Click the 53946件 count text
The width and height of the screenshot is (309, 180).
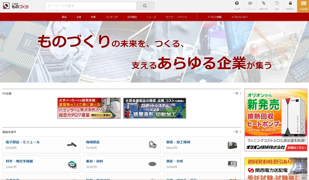(171, 167)
